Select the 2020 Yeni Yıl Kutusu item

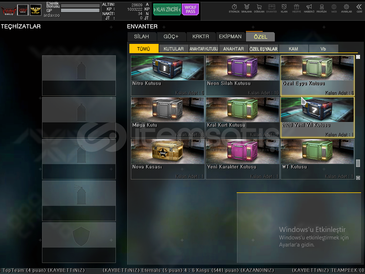point(318,117)
